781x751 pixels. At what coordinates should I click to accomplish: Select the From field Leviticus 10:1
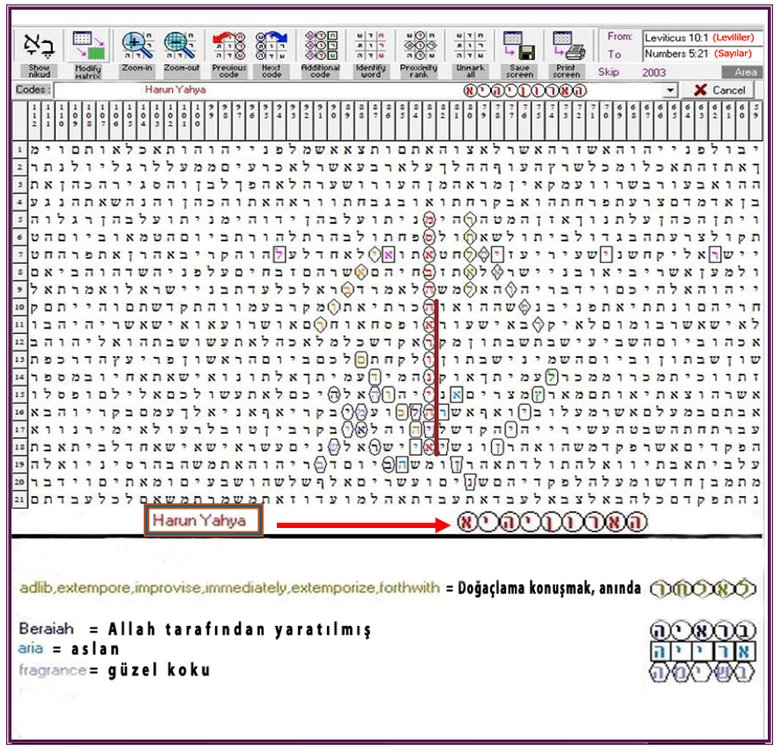tap(703, 38)
